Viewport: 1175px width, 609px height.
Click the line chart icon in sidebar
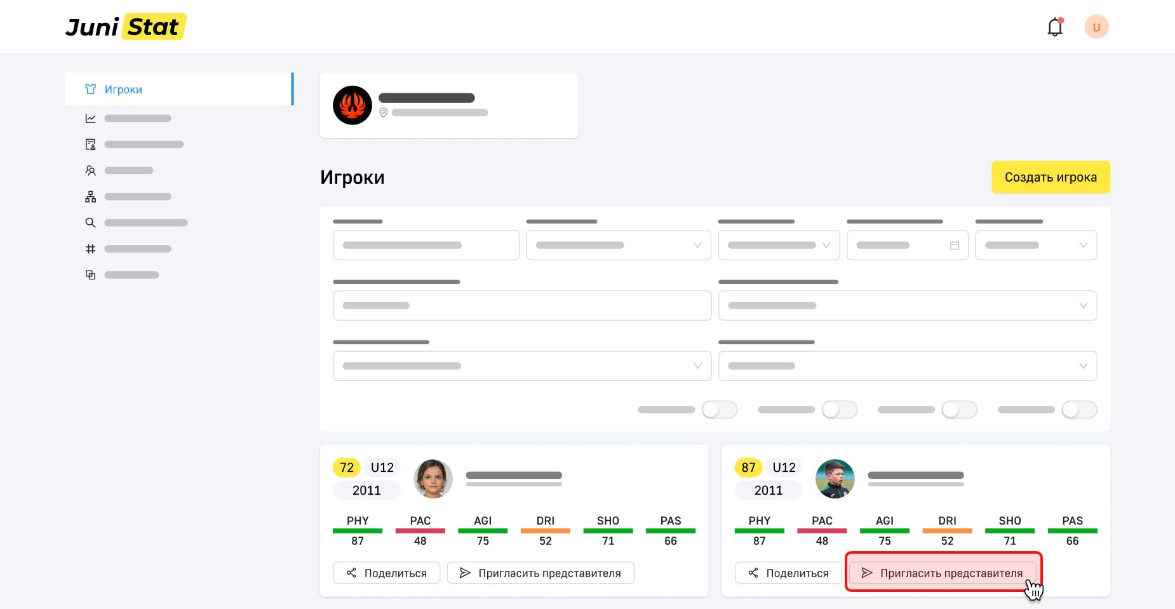91,119
